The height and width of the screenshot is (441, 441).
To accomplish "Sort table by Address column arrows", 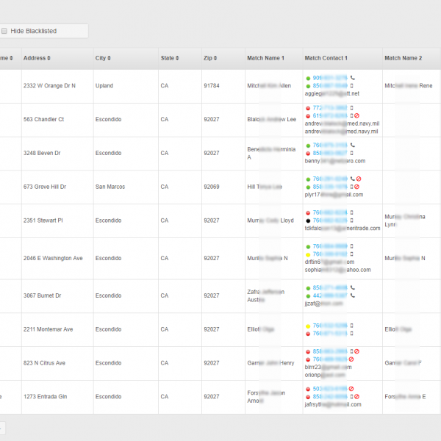I will (49, 58).
